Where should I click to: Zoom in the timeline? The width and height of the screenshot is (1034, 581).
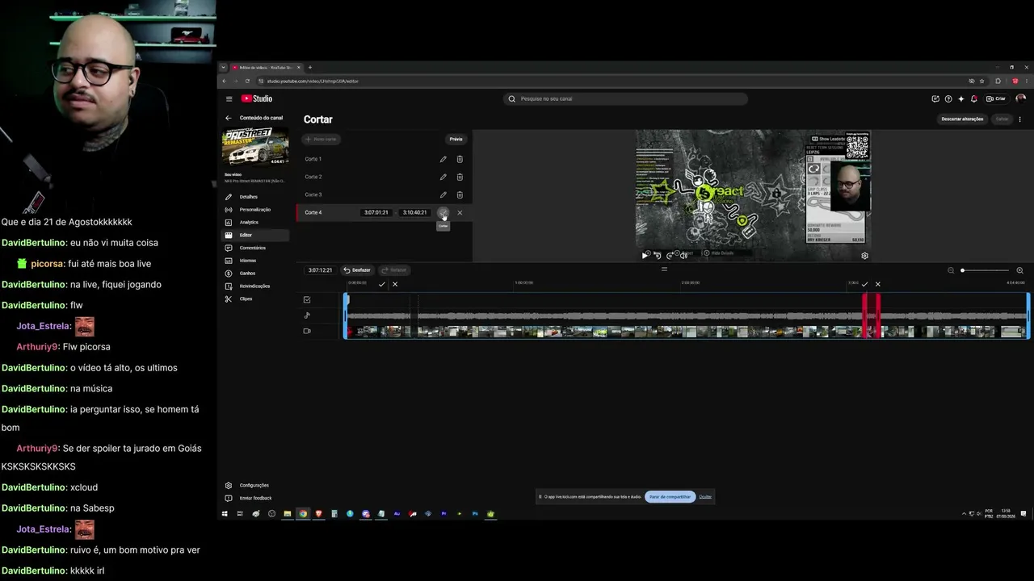point(1019,270)
